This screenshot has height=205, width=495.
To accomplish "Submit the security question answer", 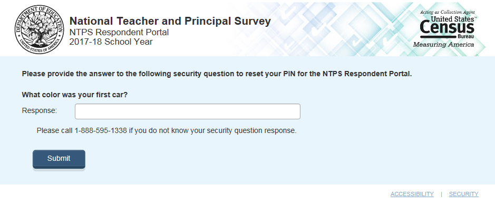I will 59,159.
